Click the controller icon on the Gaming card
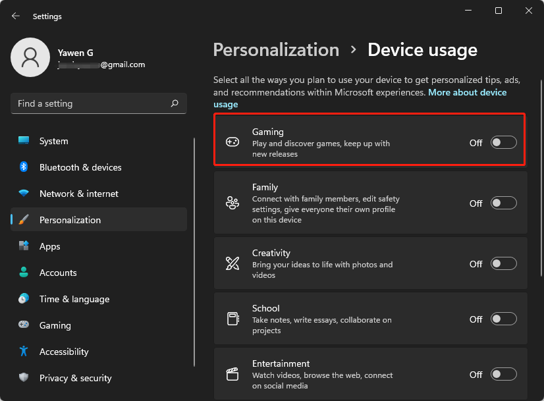The height and width of the screenshot is (401, 544). pyautogui.click(x=232, y=142)
